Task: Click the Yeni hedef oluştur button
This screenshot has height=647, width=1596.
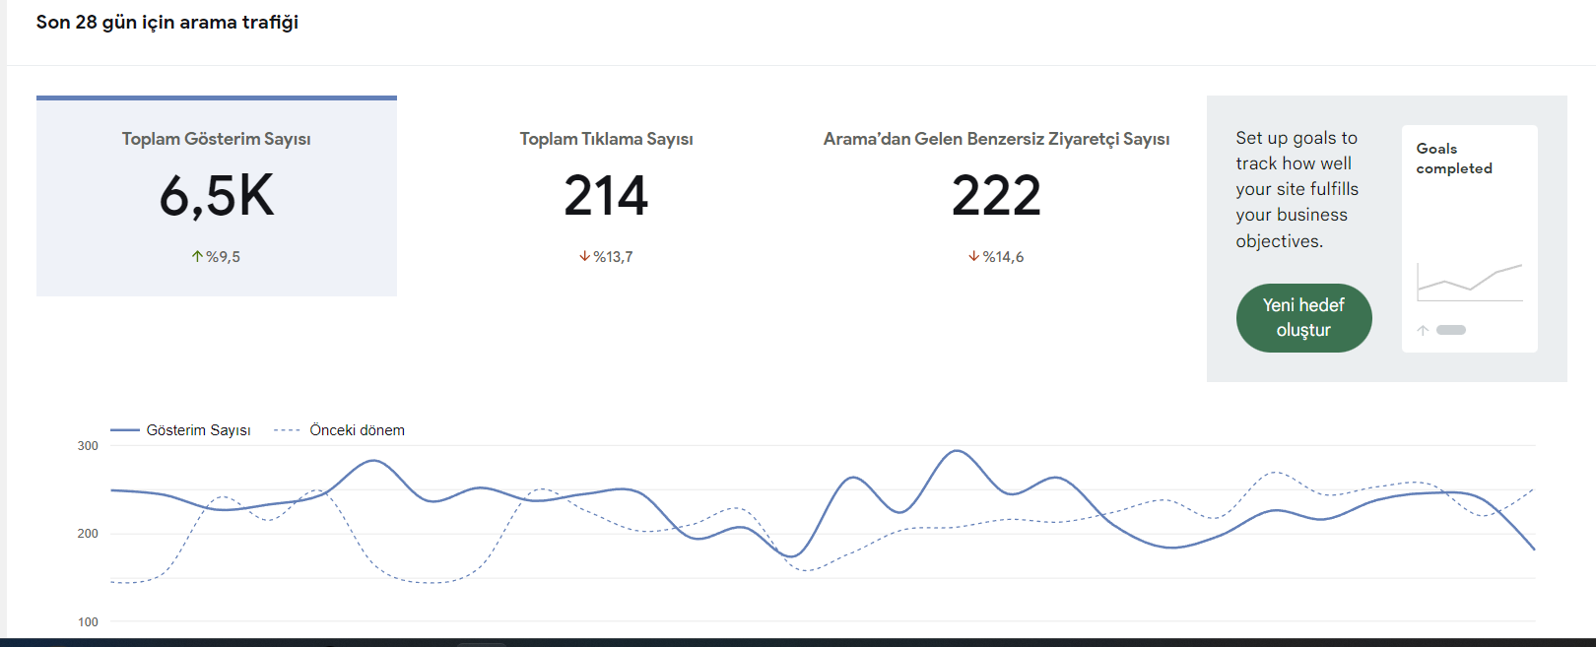Action: 1303,318
